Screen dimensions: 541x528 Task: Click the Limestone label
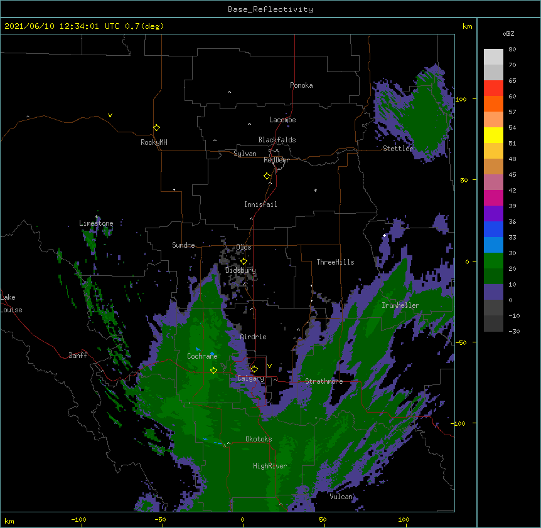click(x=96, y=223)
